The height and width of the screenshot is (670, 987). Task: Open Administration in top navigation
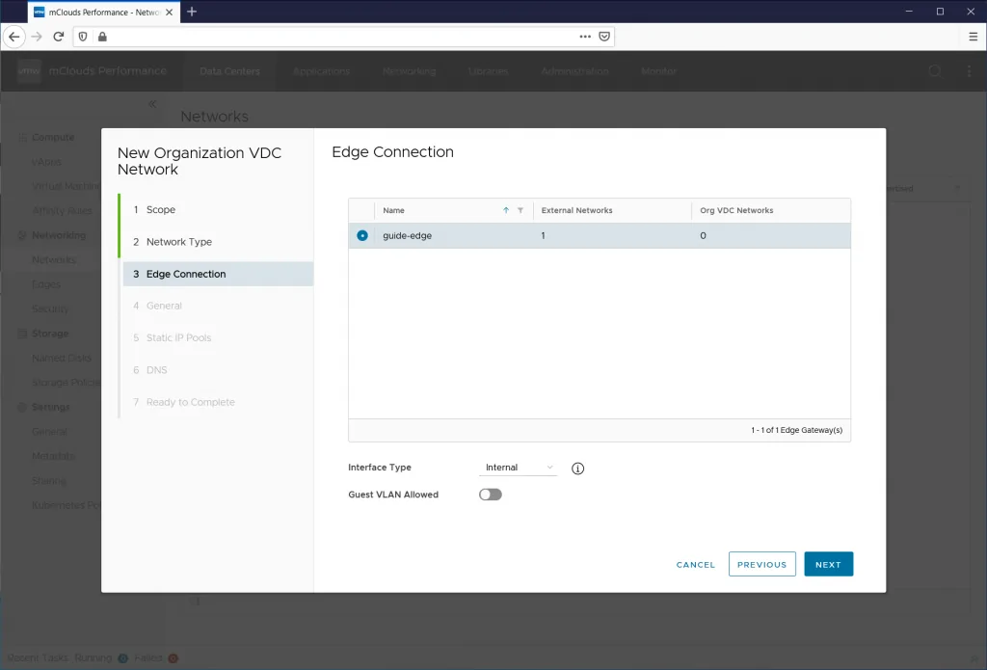(574, 71)
